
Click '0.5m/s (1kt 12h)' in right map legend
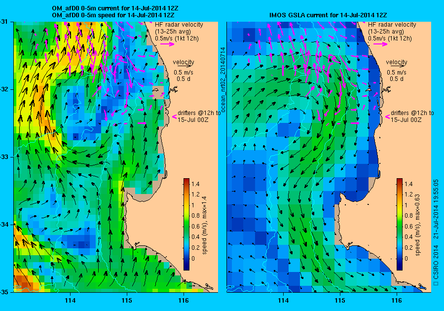390,38
